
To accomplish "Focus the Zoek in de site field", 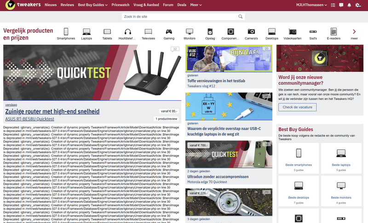I will 179,17.
